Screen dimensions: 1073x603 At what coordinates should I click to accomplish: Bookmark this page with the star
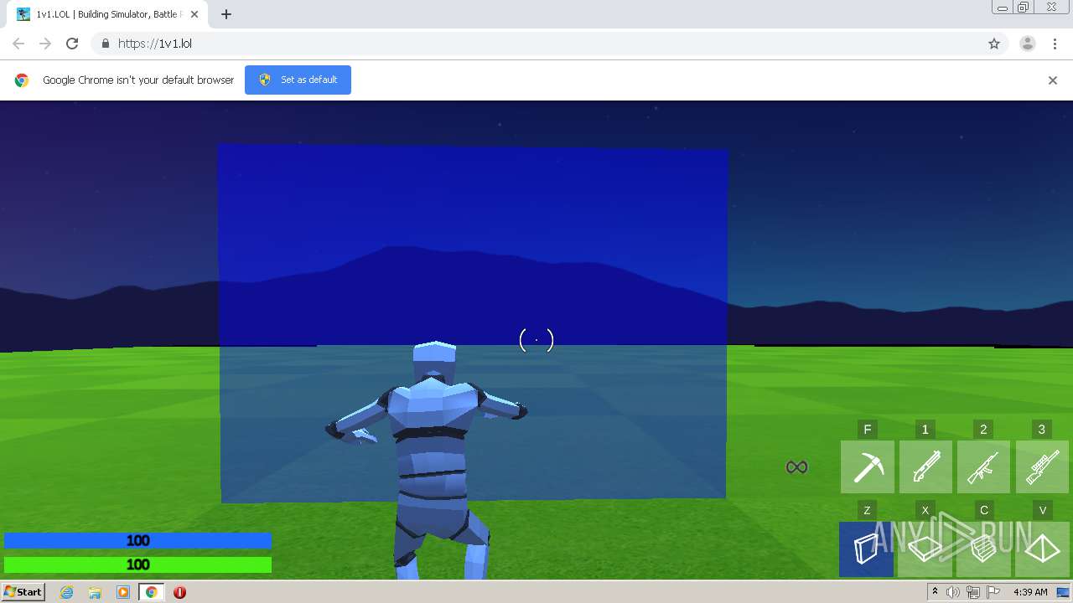tap(994, 44)
